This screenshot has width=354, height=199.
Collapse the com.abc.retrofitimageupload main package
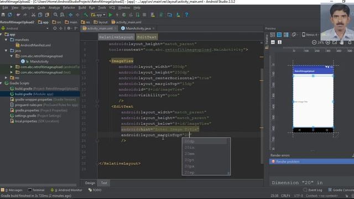(12, 56)
